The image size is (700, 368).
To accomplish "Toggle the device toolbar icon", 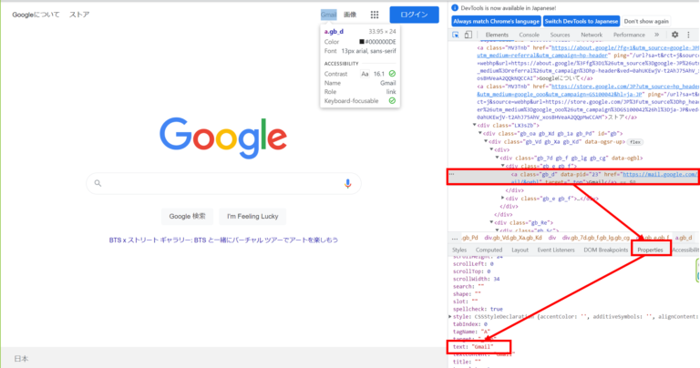I will coord(468,35).
